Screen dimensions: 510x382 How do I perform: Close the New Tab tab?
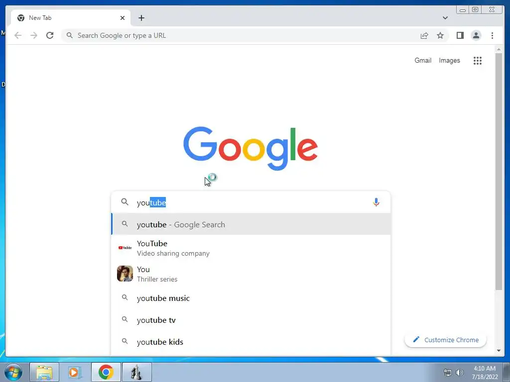[123, 18]
